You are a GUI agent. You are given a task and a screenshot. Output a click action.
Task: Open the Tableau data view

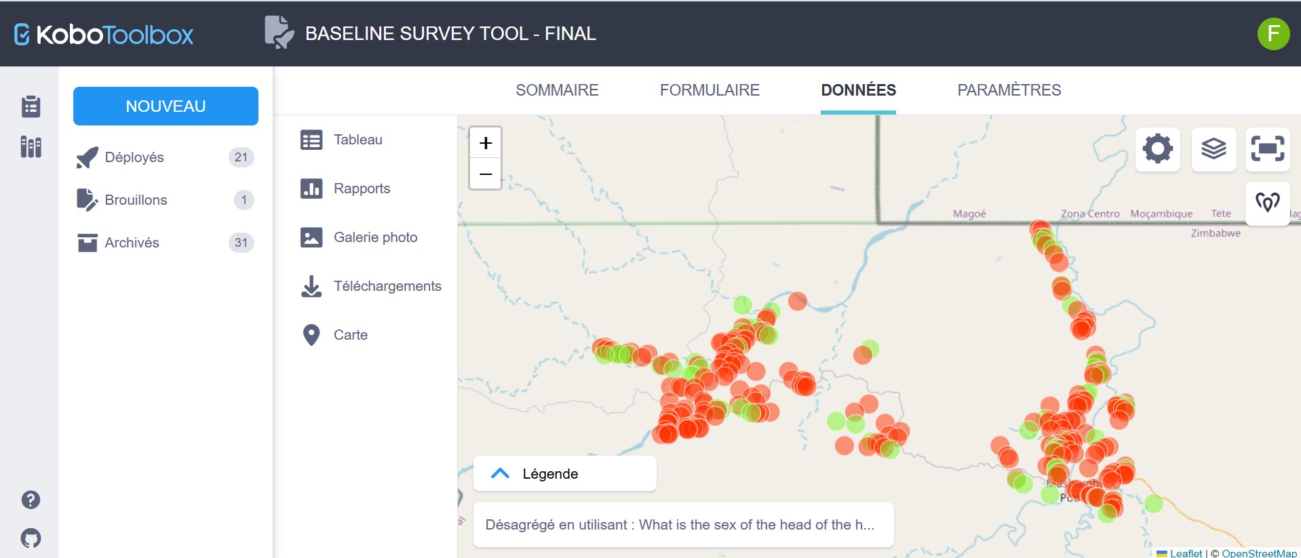[357, 140]
